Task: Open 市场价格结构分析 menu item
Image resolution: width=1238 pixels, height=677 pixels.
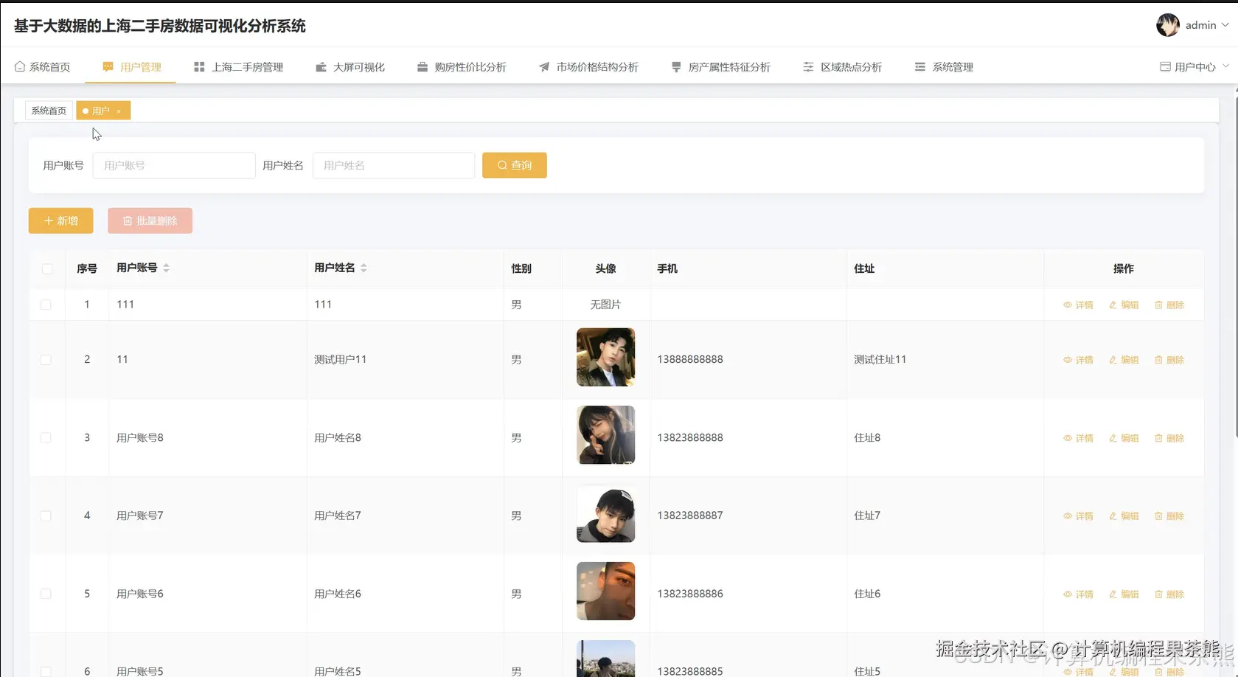Action: coord(588,67)
